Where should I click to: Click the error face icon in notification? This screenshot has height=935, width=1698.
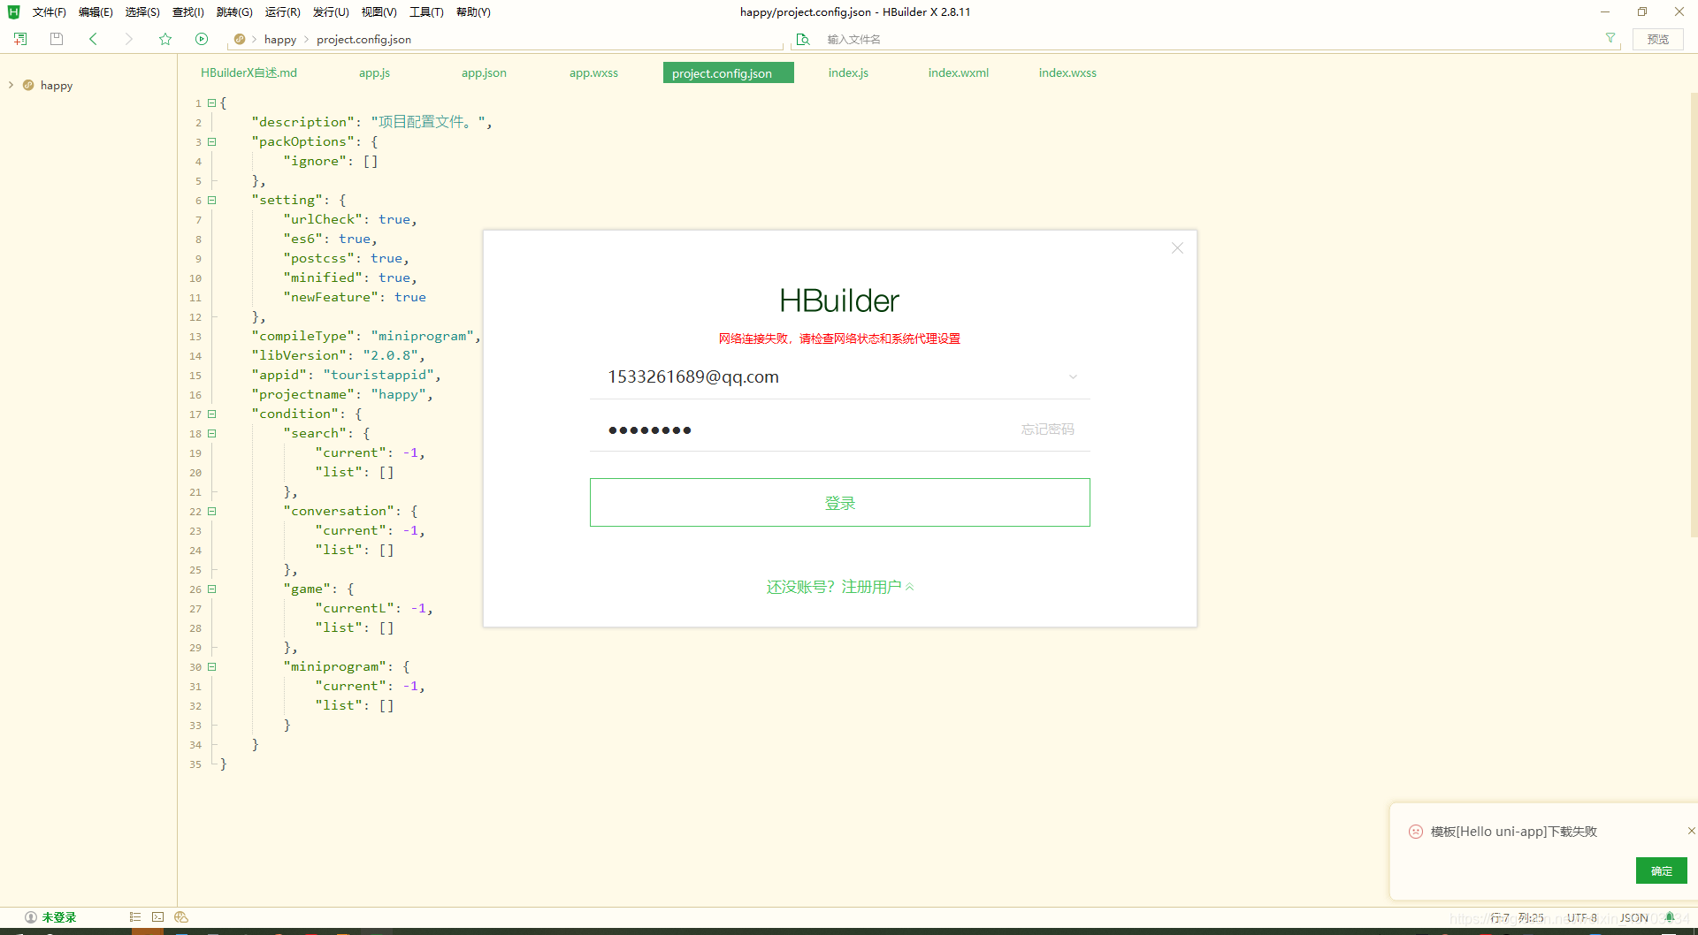pyautogui.click(x=1416, y=832)
